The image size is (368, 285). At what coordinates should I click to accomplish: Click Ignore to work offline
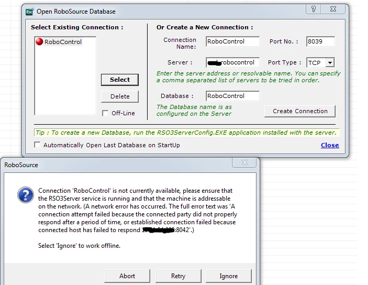[x=229, y=276]
